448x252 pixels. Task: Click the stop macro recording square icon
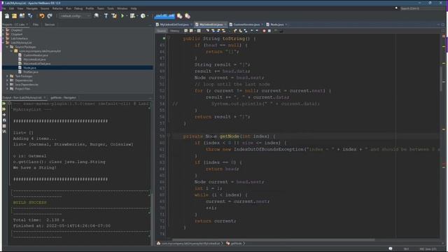[x=269, y=31]
